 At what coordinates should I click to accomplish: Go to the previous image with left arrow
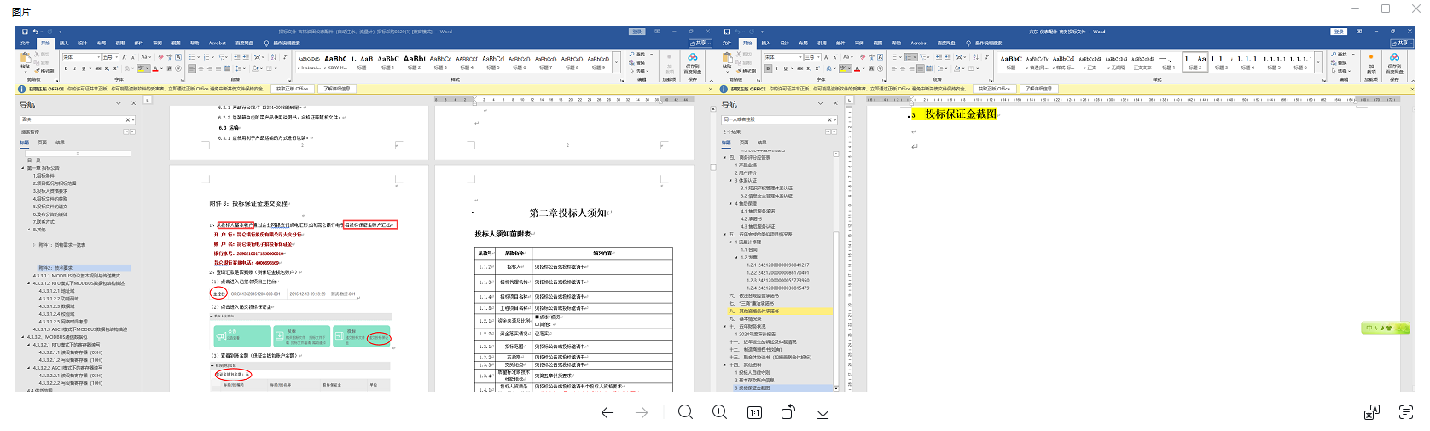(607, 412)
